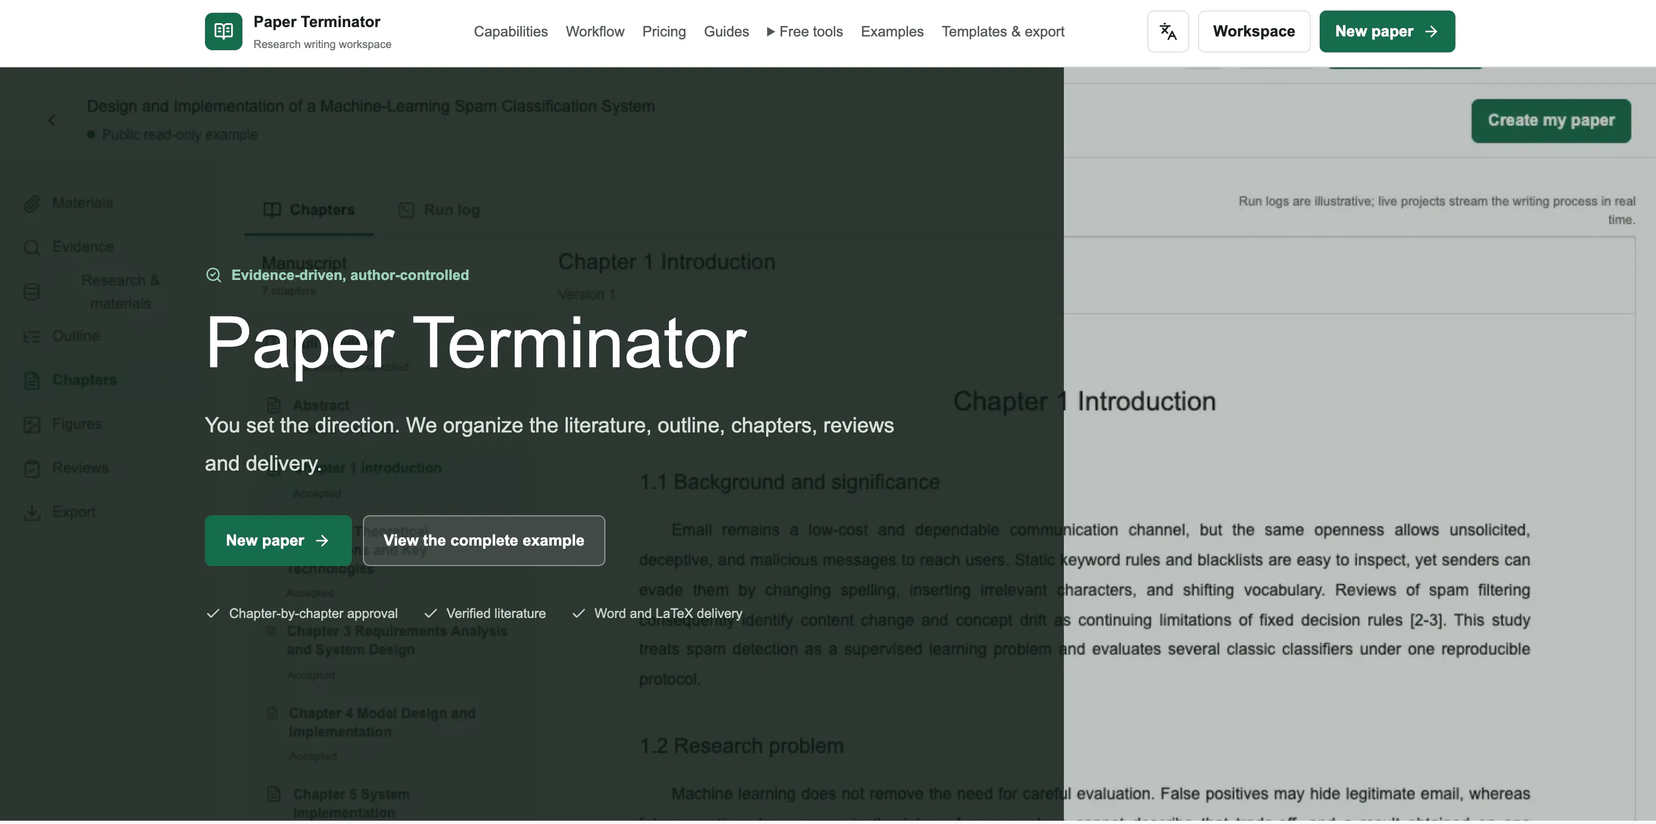Click the Verified literature feature text

click(495, 614)
